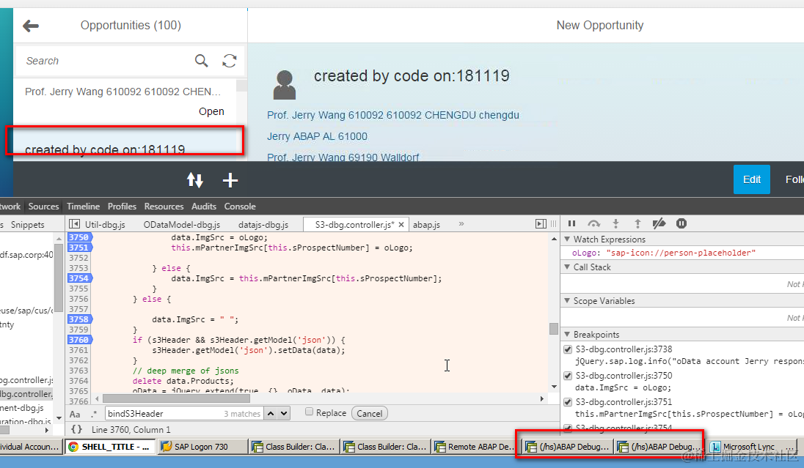Screen dimensions: 804x468
Task: Open sort options with the up-down arrows icon
Action: pos(195,179)
